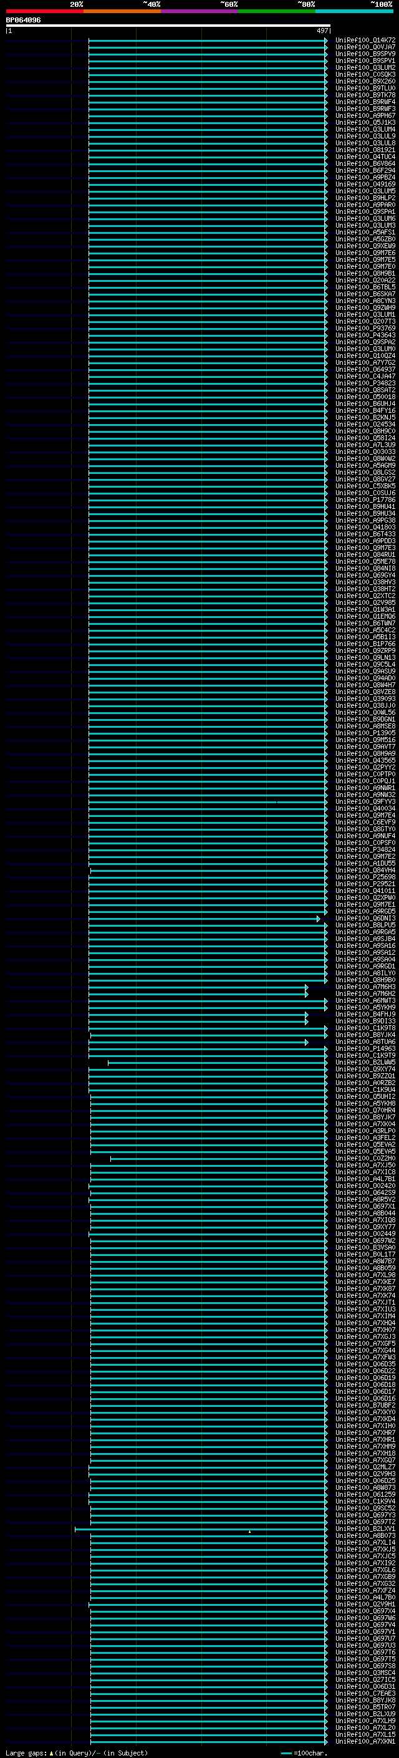This screenshot has width=399, height=1758.
Task: Select hit label UniRef100_B9TK78
Action: pyautogui.click(x=365, y=95)
